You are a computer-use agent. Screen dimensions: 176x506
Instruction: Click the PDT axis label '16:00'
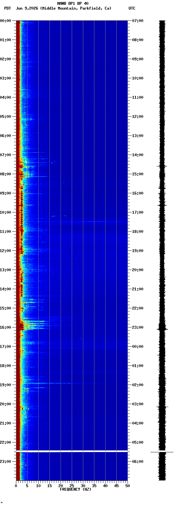point(5,327)
